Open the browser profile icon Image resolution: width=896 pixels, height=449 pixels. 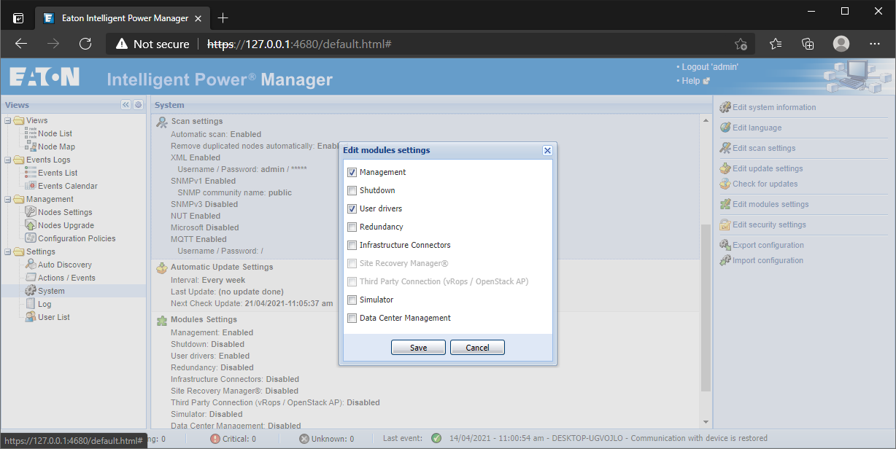(841, 44)
